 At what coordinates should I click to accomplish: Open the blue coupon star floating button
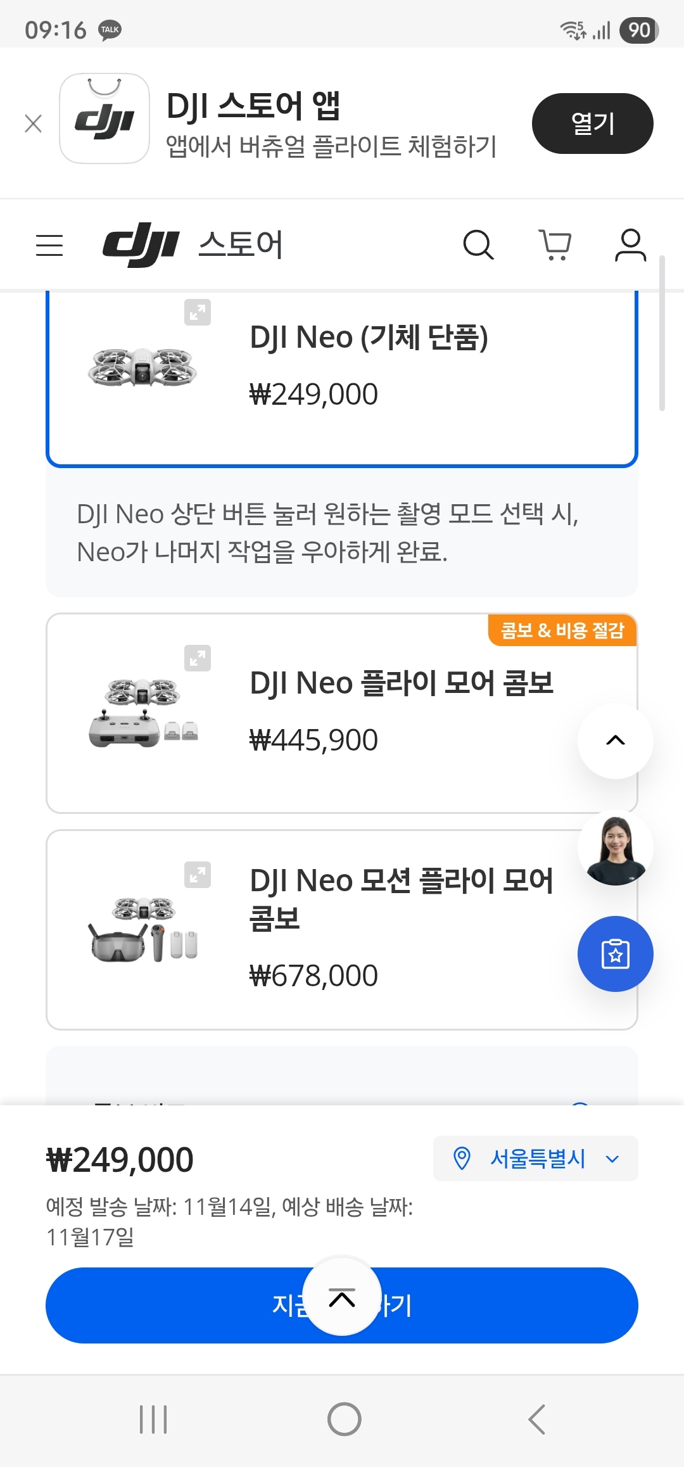click(615, 954)
